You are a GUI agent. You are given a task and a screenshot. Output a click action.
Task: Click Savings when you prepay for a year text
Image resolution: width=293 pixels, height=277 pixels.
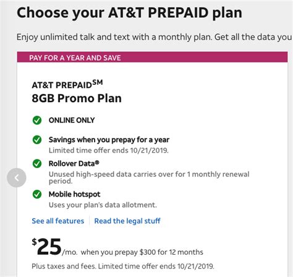[x=109, y=140]
